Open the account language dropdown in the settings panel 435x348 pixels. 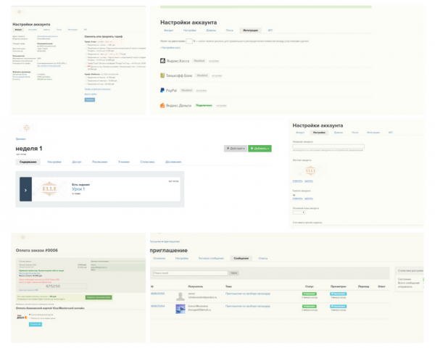click(x=299, y=212)
